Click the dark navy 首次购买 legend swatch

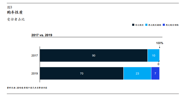(133, 25)
